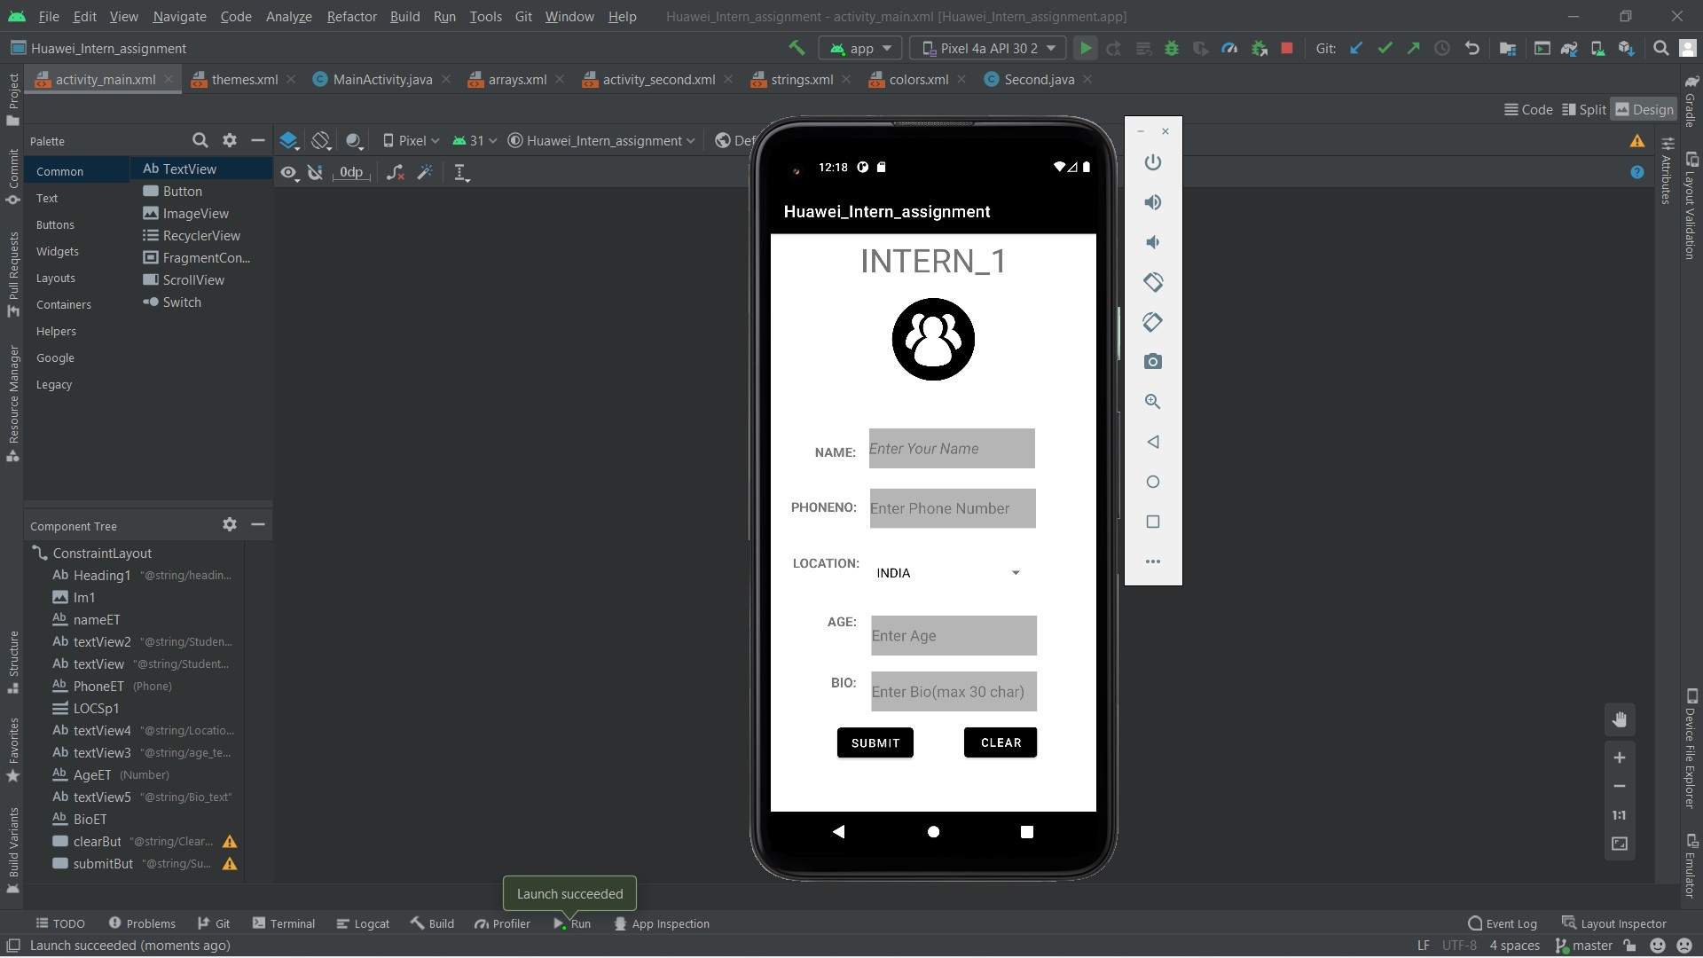Viewport: 1703px width, 958px height.
Task: Click SUBMIT button in the emulator
Action: coord(875,743)
